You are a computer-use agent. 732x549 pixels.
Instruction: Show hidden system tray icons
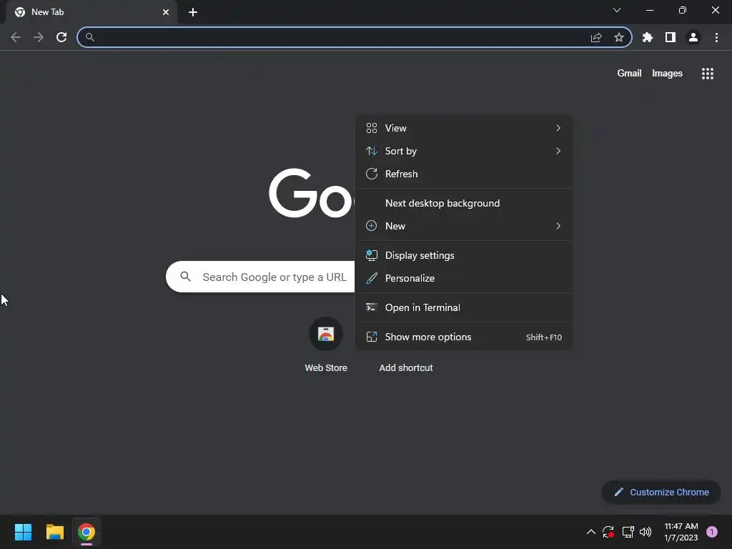(590, 532)
